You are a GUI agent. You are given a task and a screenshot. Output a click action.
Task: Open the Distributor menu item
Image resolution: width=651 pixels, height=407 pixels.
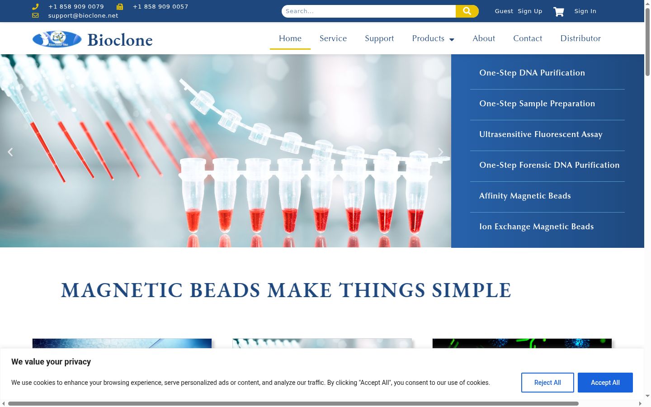pos(580,38)
